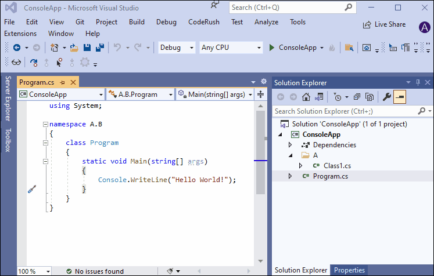Toggle the Preview Selected Items button
This screenshot has width=434, height=276.
click(400, 97)
